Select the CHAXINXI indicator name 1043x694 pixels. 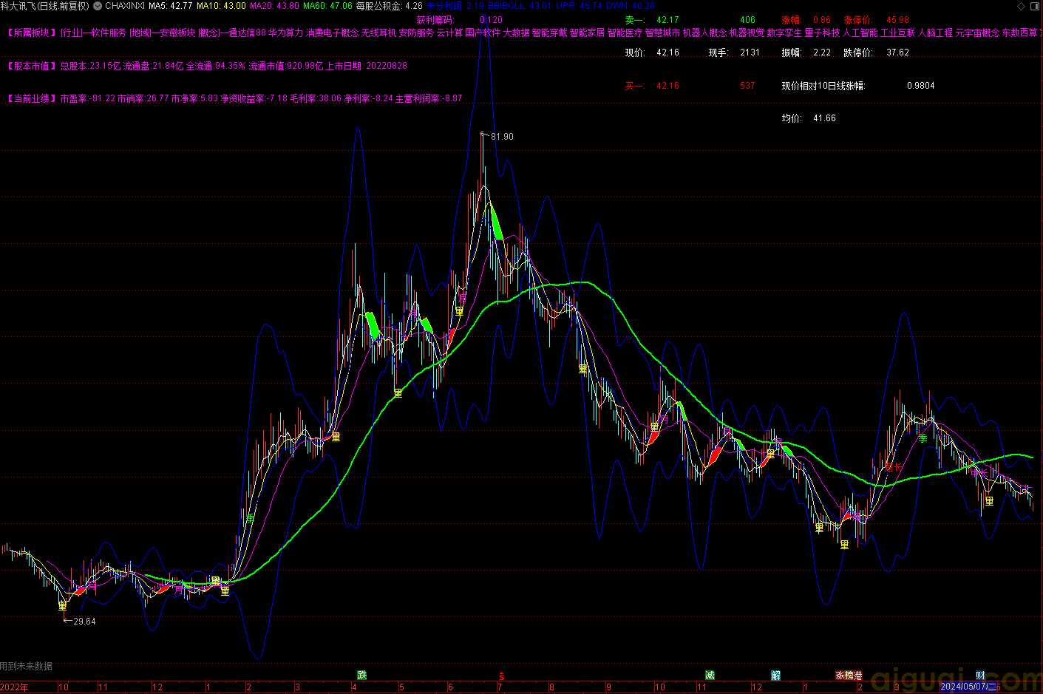(x=125, y=6)
